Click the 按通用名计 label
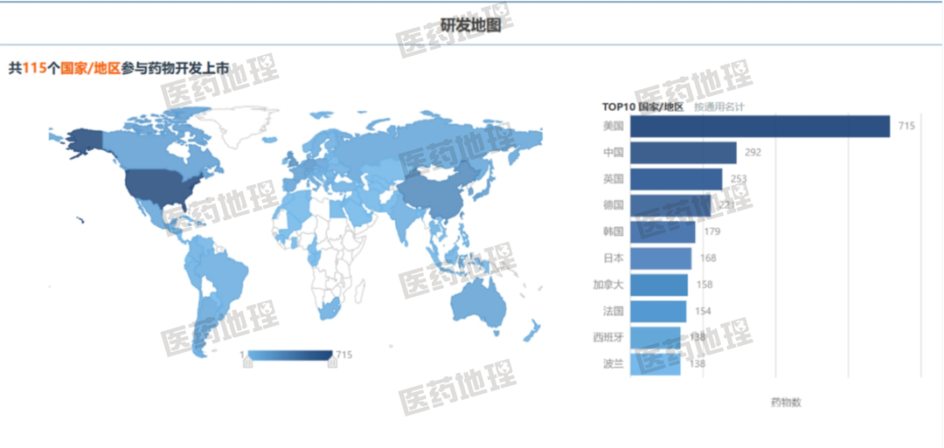The image size is (944, 448). click(x=719, y=107)
